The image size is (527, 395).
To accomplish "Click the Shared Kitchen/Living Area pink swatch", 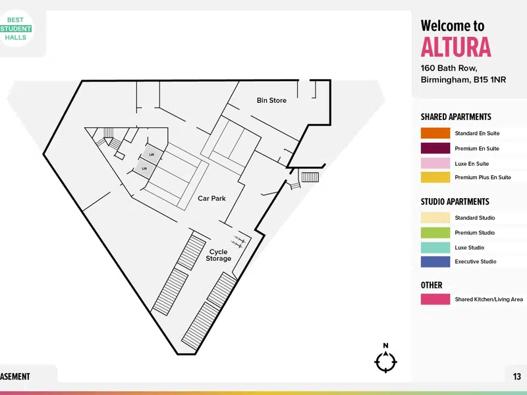I will pos(435,299).
